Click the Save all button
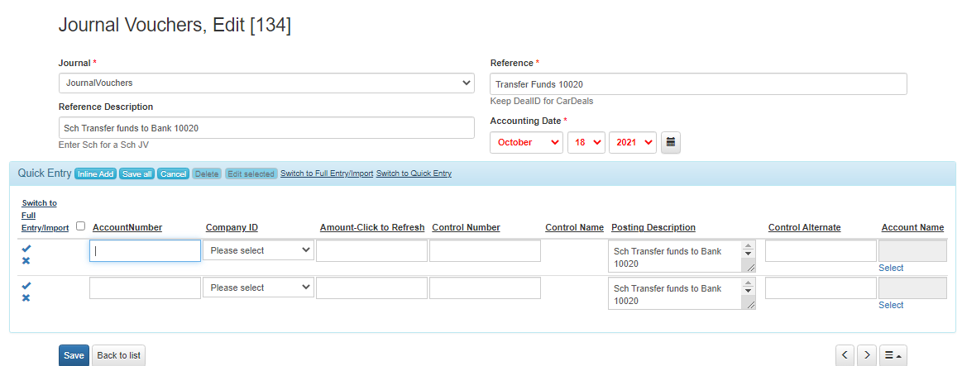 tap(136, 174)
